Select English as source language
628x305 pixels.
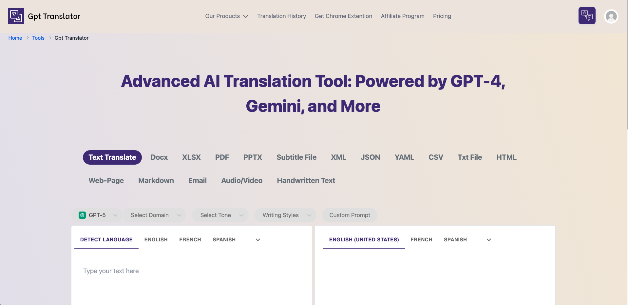156,240
